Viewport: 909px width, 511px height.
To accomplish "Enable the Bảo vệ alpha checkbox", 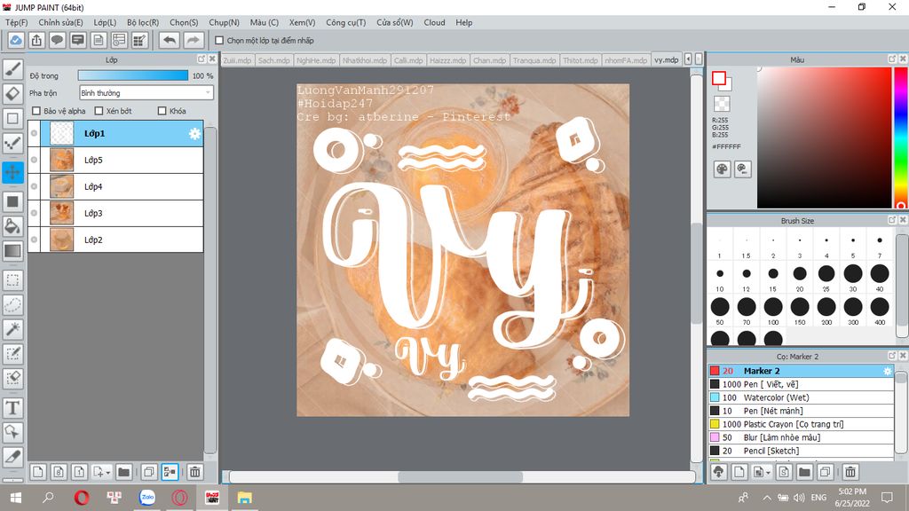I will (x=36, y=111).
